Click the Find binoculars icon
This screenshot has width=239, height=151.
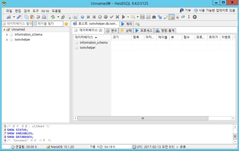tap(154, 17)
